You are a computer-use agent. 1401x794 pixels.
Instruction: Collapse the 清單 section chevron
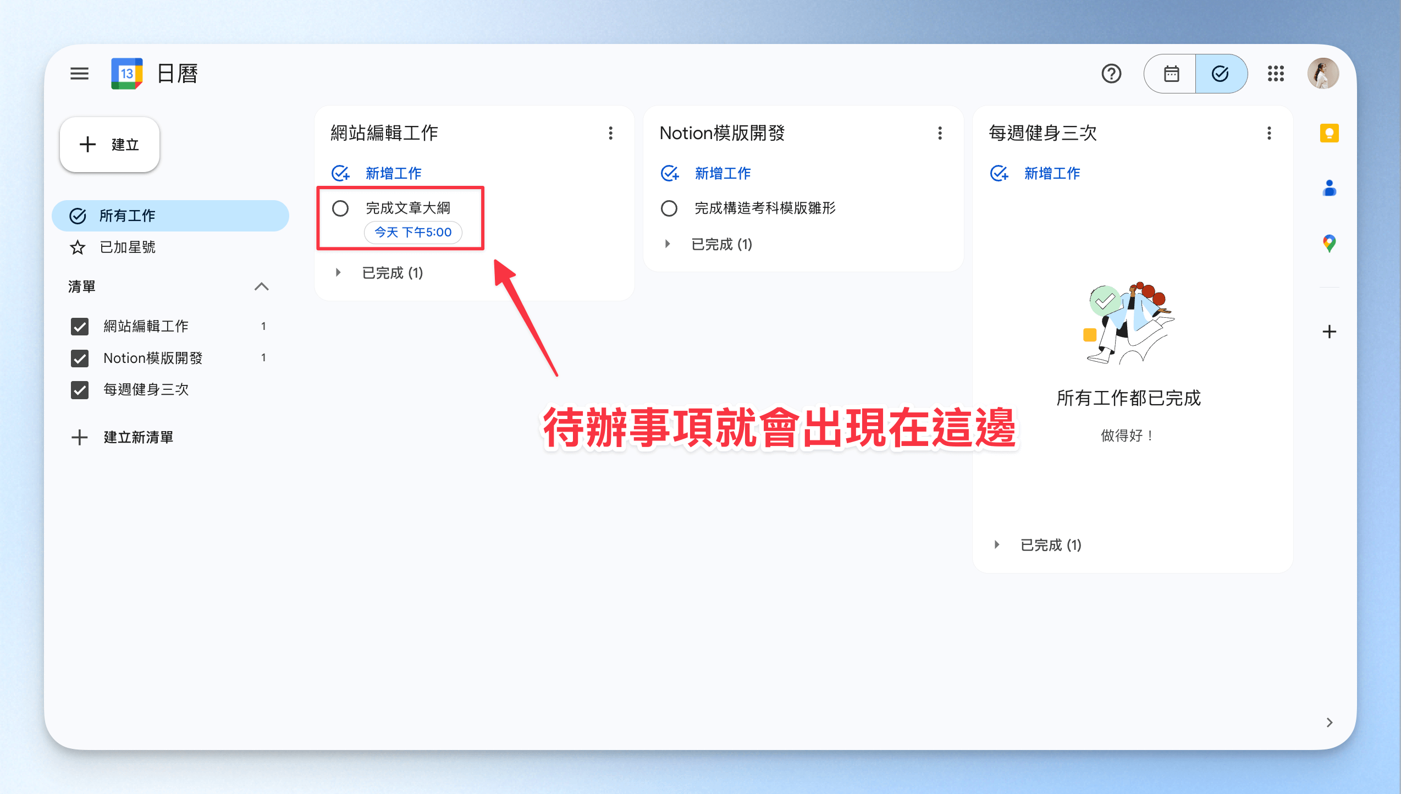tap(262, 286)
